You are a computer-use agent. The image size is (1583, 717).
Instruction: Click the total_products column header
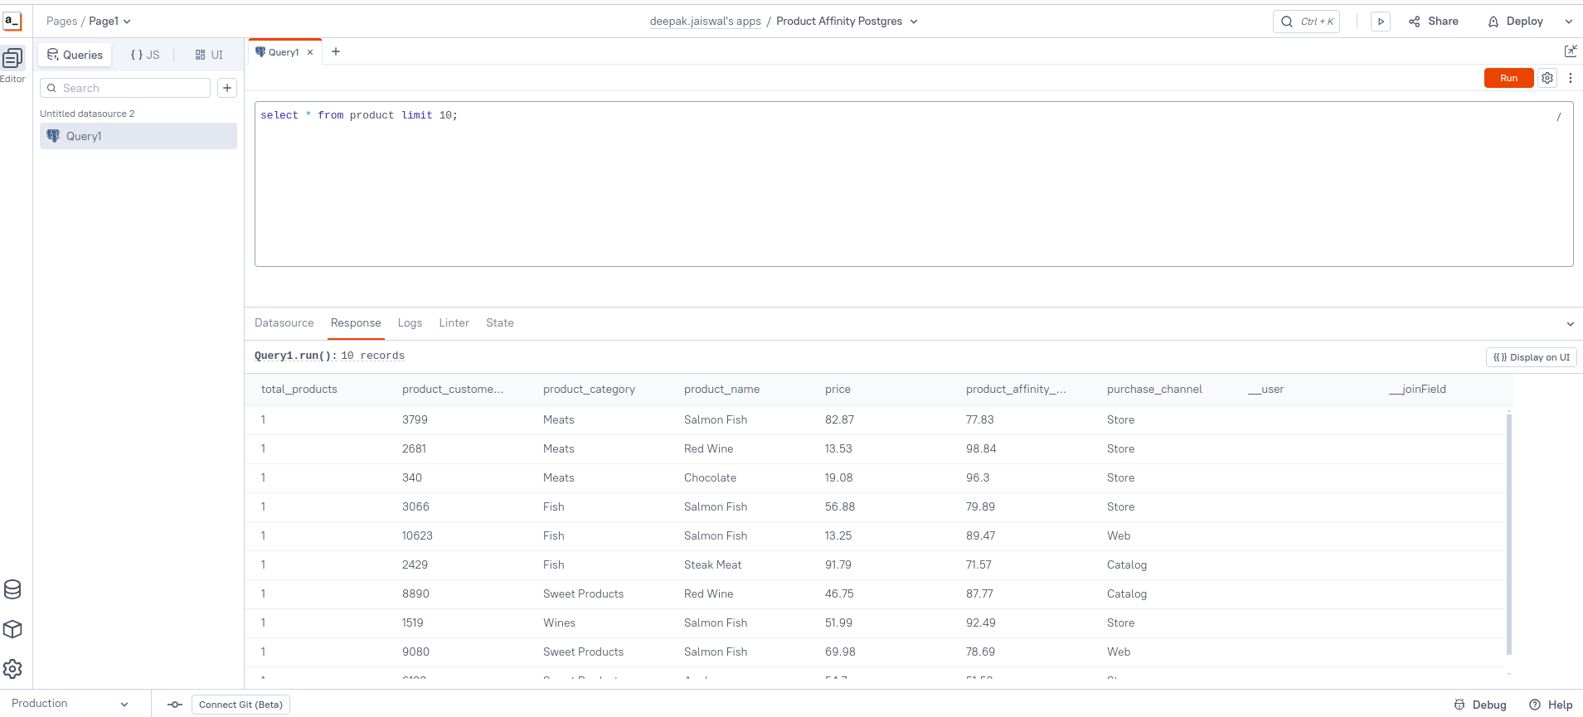[299, 390]
